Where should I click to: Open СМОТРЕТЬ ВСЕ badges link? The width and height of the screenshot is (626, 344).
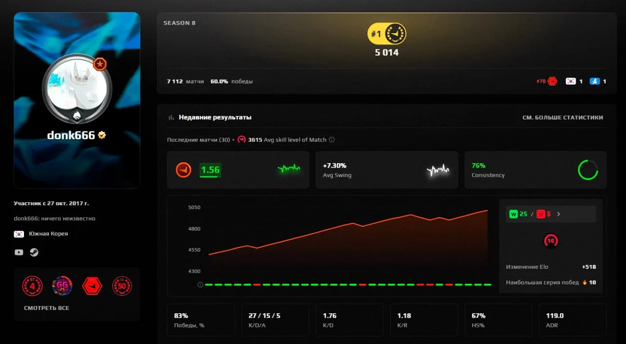pos(46,308)
